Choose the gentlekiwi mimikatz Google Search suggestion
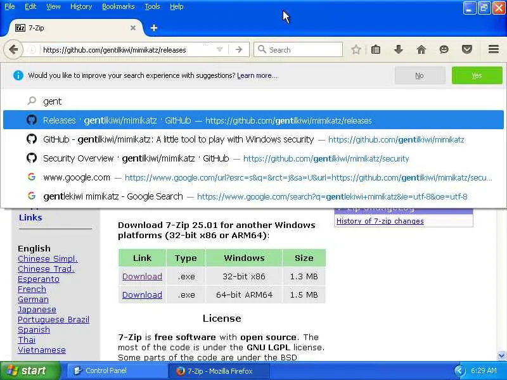507x380 pixels. pyautogui.click(x=253, y=196)
